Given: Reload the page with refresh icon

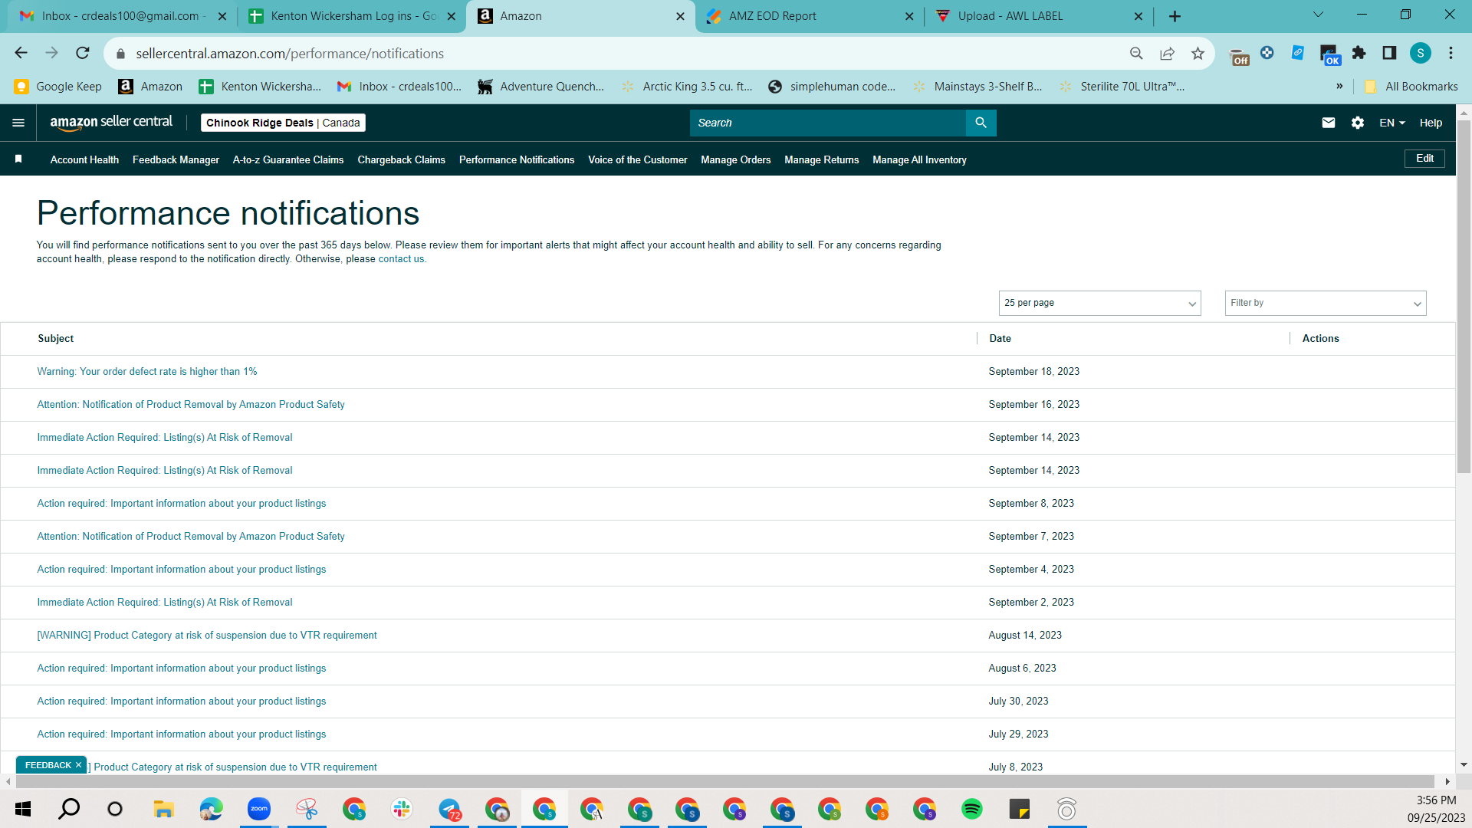Looking at the screenshot, I should pyautogui.click(x=82, y=53).
